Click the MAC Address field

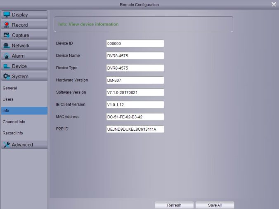click(x=135, y=117)
